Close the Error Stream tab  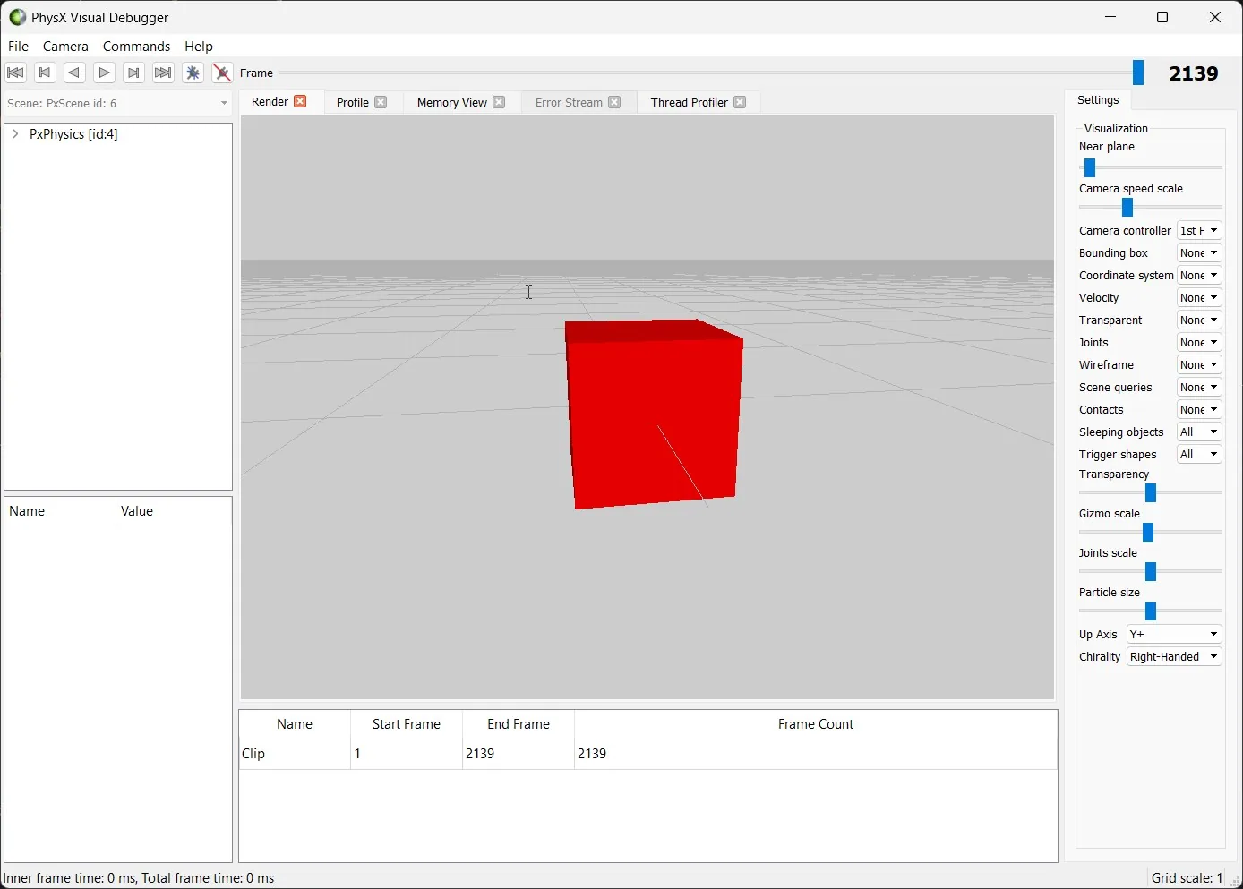click(x=615, y=102)
